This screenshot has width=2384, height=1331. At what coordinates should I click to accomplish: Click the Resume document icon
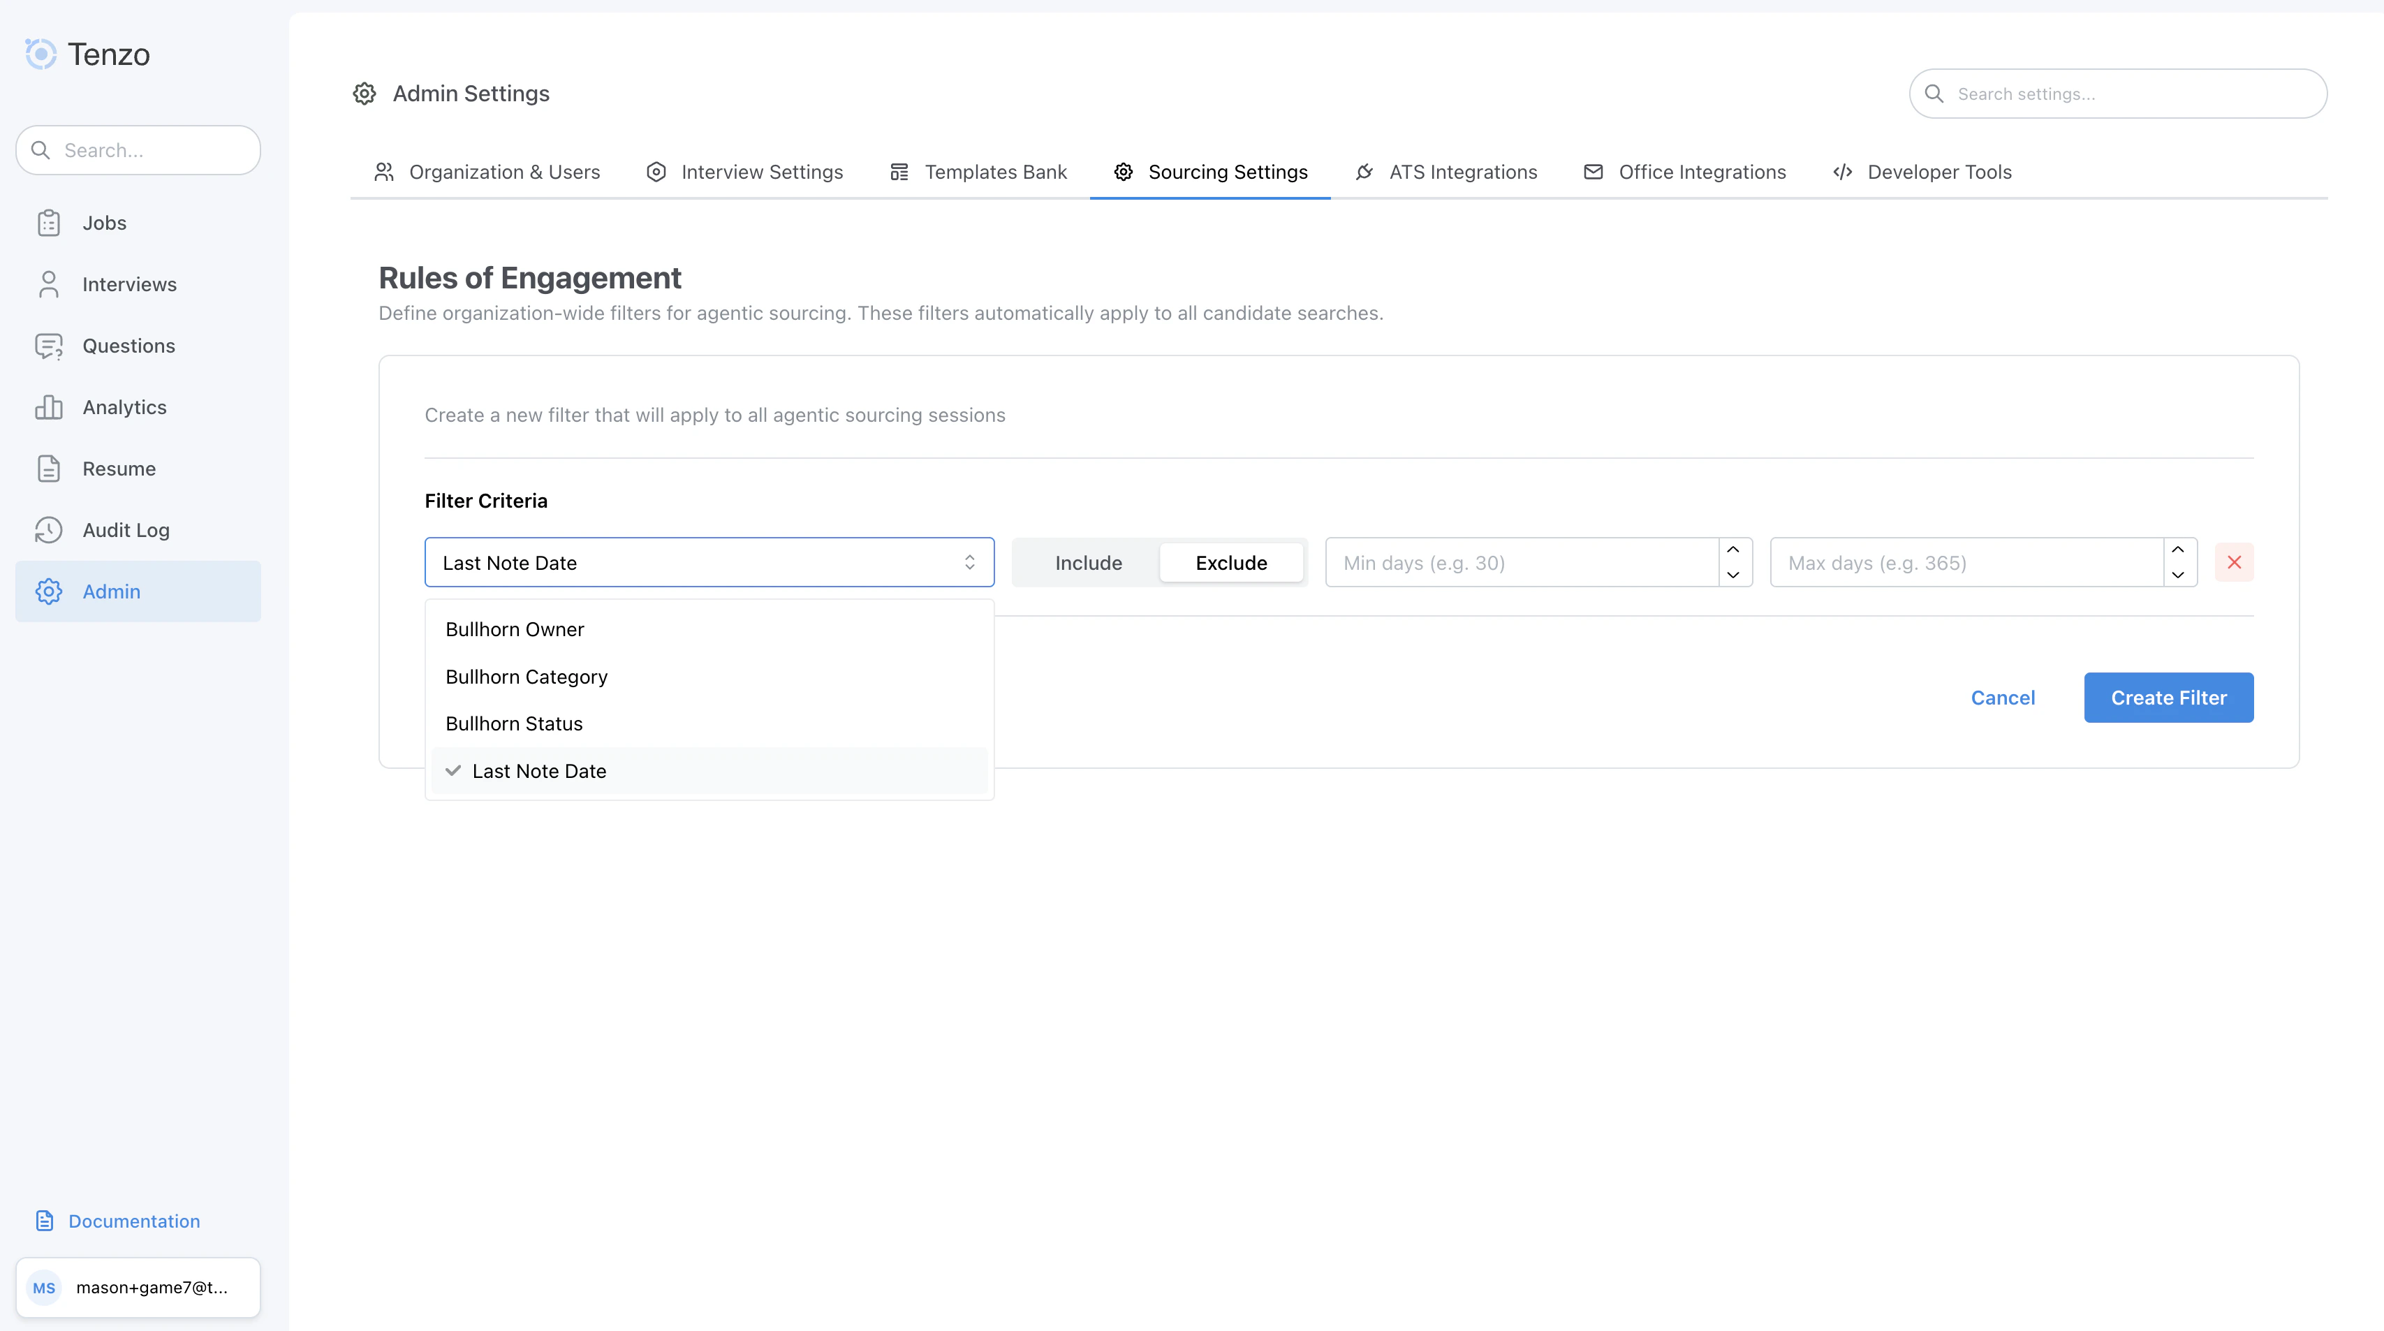tap(49, 469)
